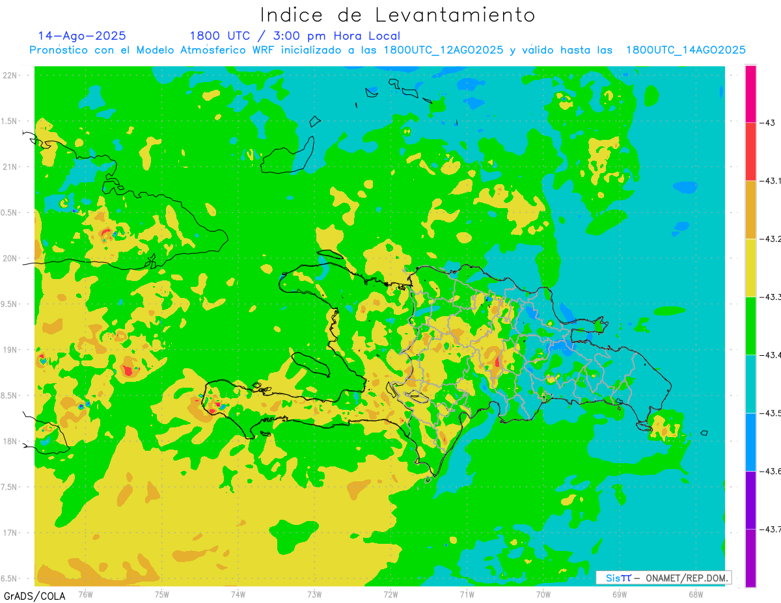Click the '18N' latitude label

tap(11, 441)
